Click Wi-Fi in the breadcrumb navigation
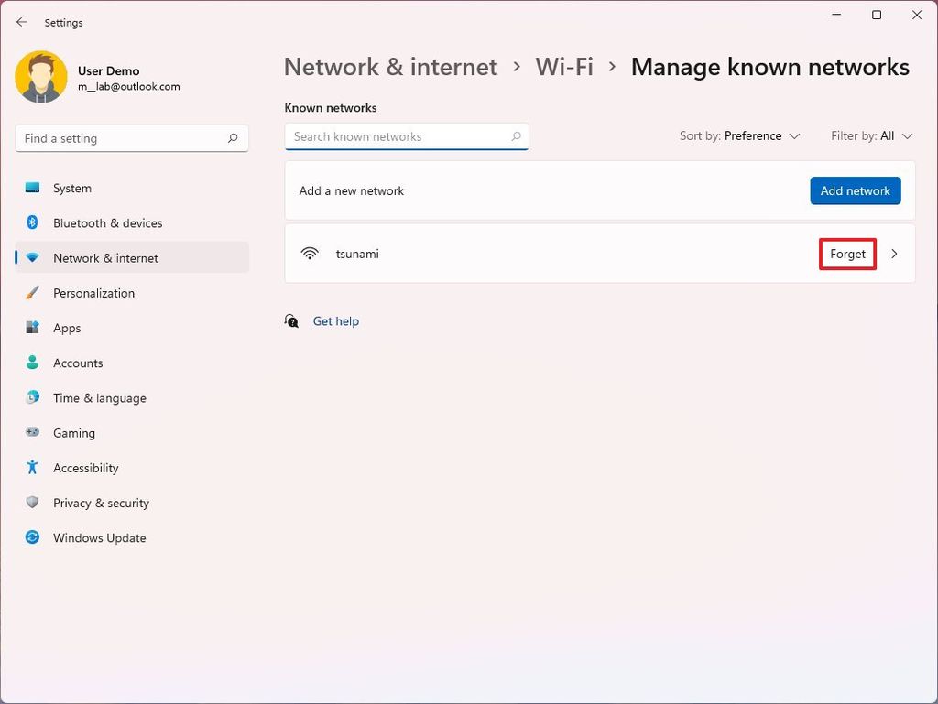This screenshot has height=704, width=938. click(x=564, y=66)
